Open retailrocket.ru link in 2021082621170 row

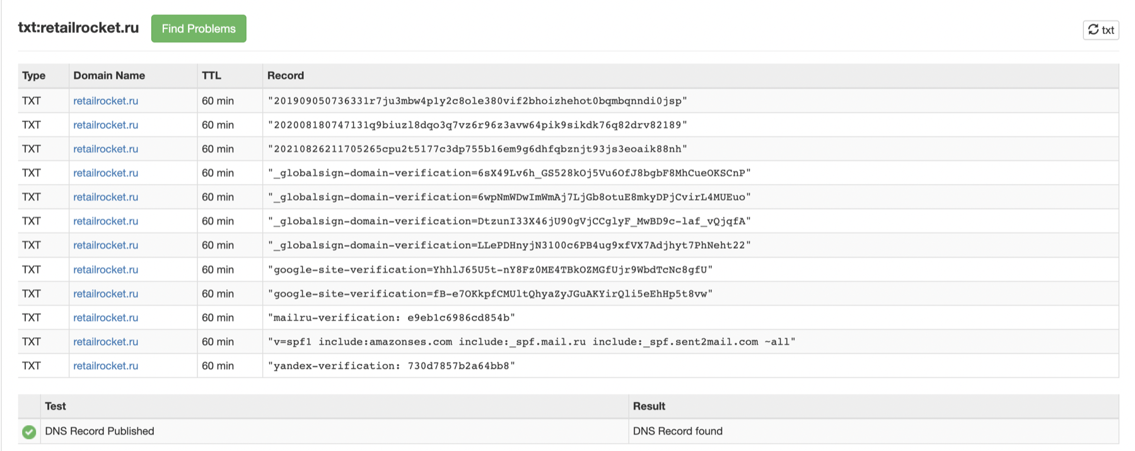click(105, 149)
